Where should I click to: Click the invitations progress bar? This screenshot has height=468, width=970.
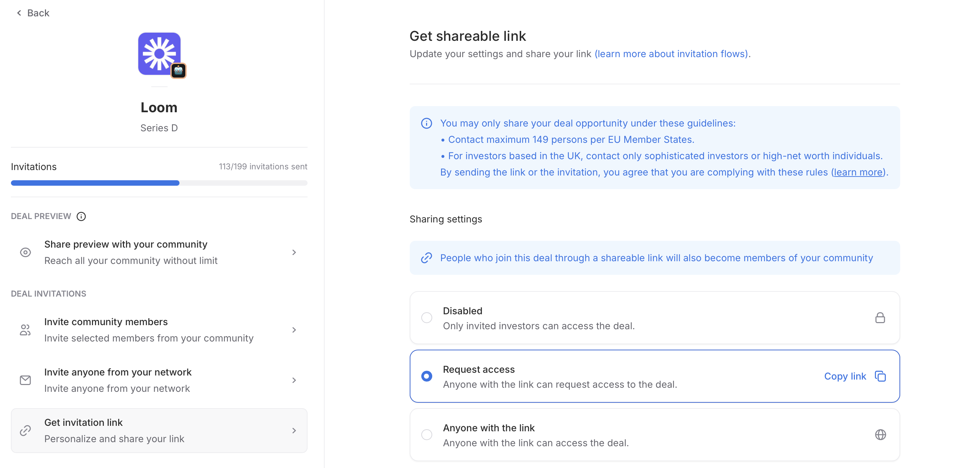point(159,183)
